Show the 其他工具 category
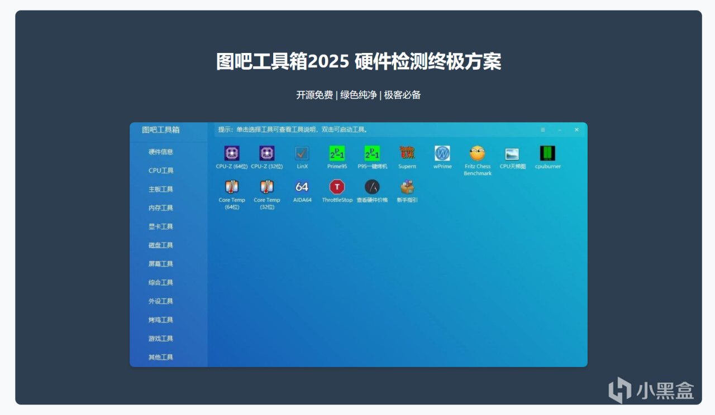The height and width of the screenshot is (415, 715). (161, 358)
